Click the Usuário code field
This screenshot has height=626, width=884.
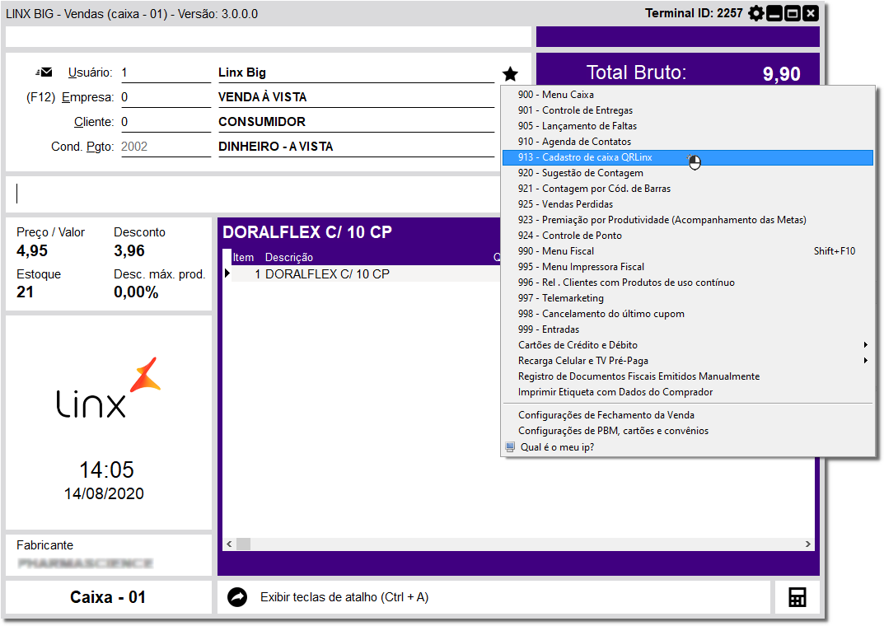166,72
